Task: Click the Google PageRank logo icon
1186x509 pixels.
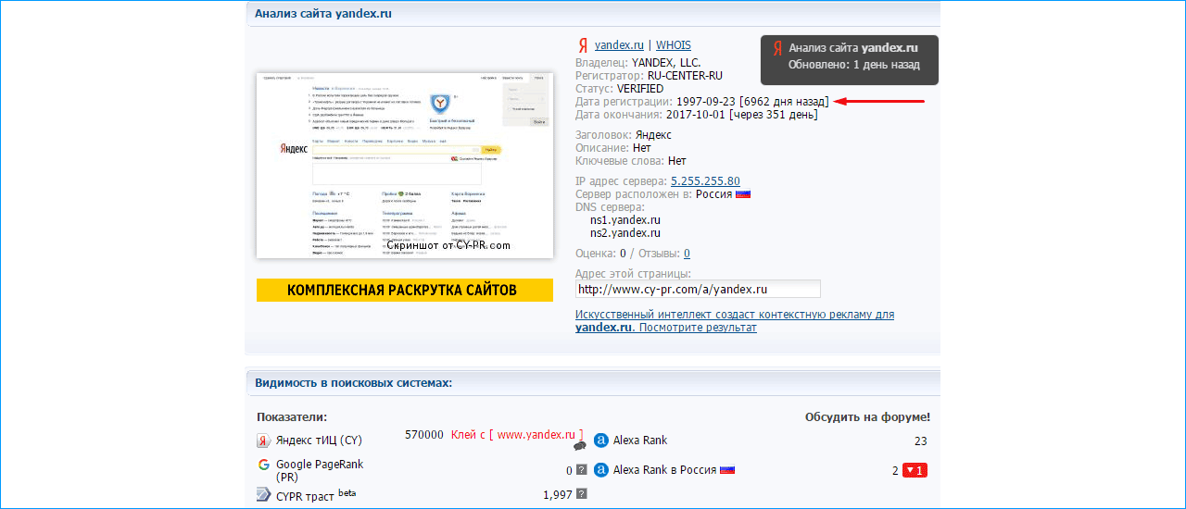Action: 264,465
